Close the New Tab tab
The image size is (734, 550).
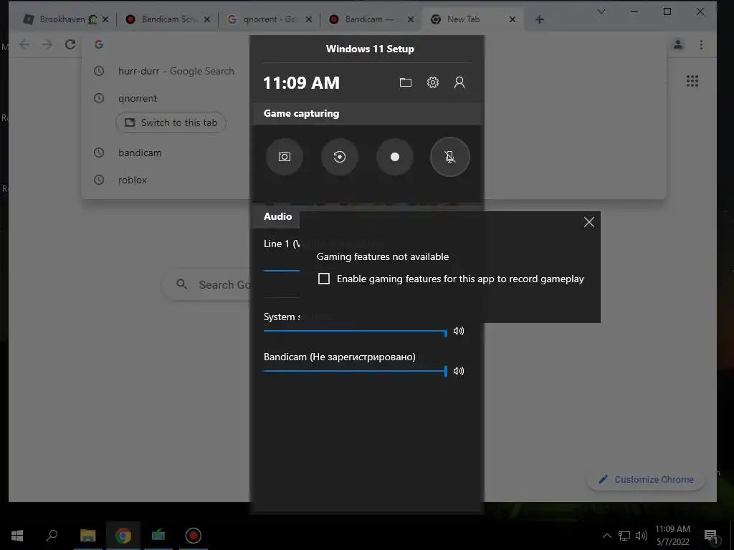(x=512, y=19)
